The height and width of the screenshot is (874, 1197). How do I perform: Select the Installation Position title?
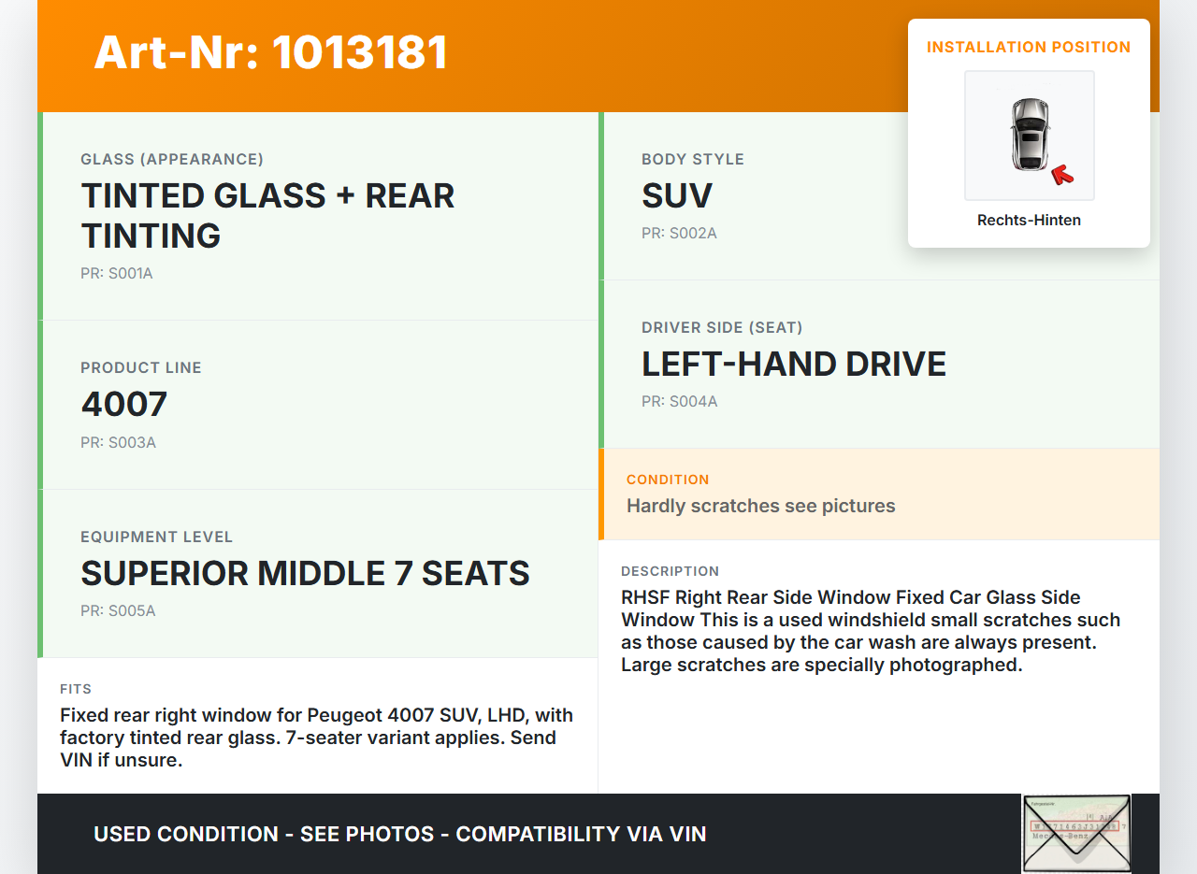[1029, 47]
